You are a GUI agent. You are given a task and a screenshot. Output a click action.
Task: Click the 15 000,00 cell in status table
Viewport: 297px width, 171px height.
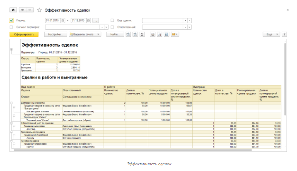(x=69, y=64)
